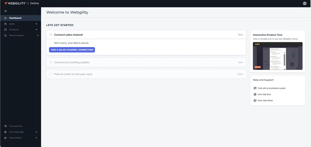Expand the Sync Settings menu arrow

pyautogui.click(x=36, y=132)
